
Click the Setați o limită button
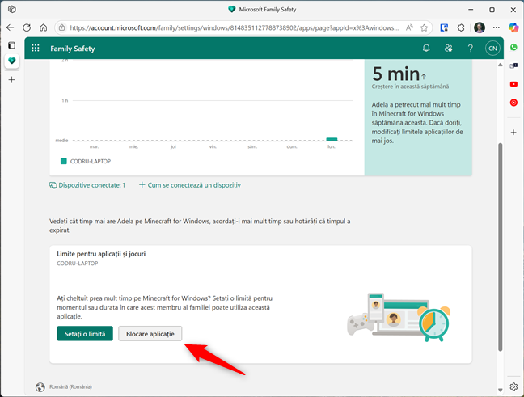pos(85,333)
